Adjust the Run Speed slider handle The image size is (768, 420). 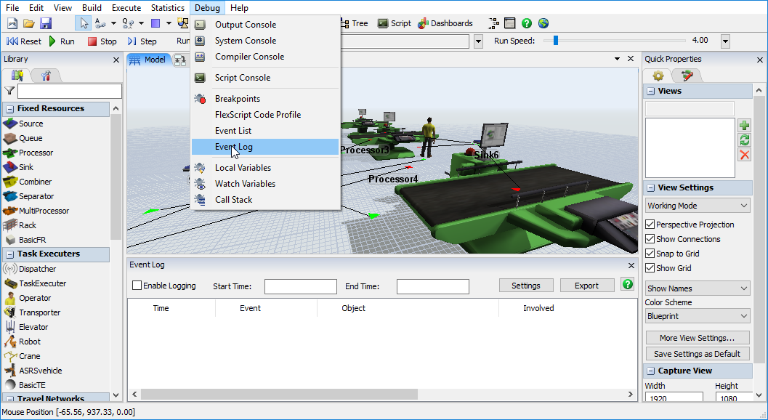[x=556, y=41]
